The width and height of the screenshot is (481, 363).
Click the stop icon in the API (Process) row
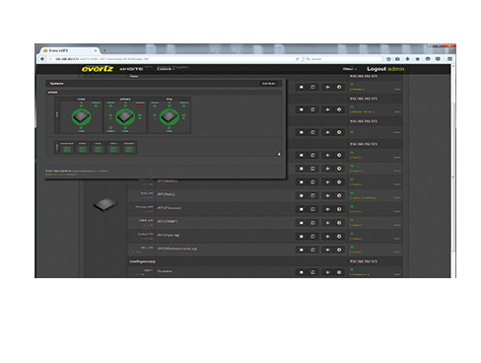pyautogui.click(x=302, y=209)
